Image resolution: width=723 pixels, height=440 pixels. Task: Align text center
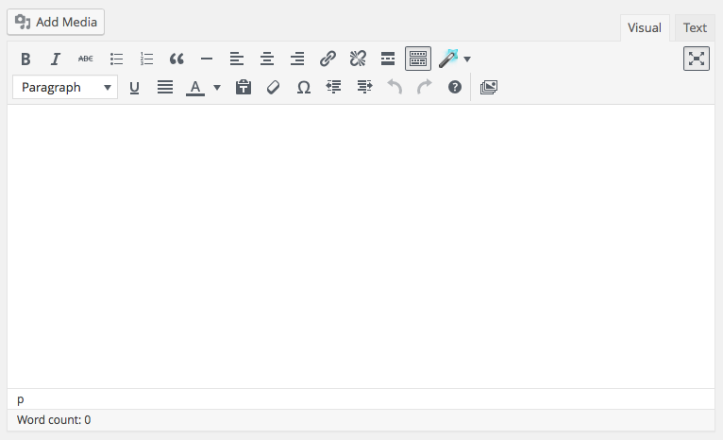[x=267, y=59]
